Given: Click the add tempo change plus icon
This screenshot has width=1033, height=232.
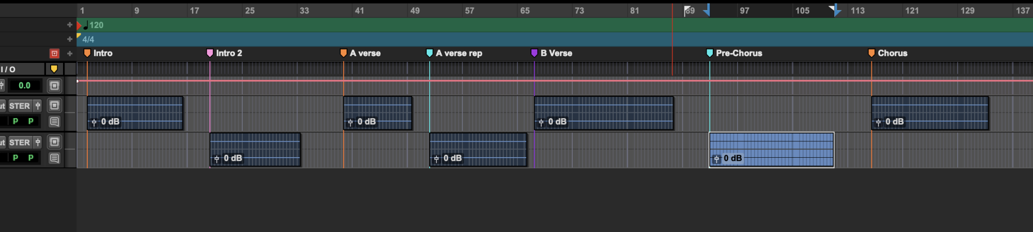Looking at the screenshot, I should [x=70, y=25].
